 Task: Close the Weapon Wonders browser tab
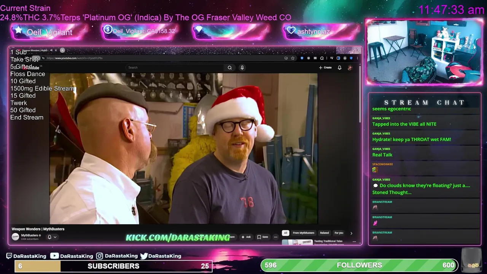click(x=56, y=50)
